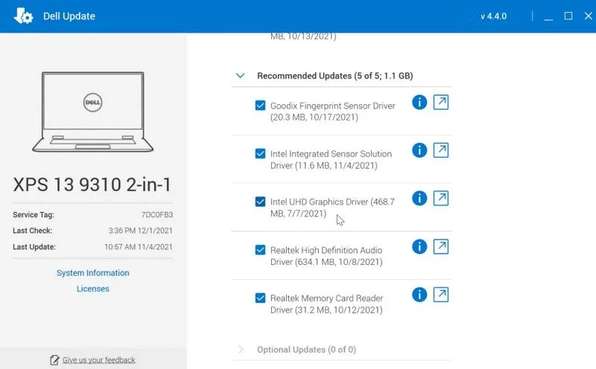Open info for Realtek Memory Card Reader Driver
596x369 pixels.
pyautogui.click(x=419, y=295)
